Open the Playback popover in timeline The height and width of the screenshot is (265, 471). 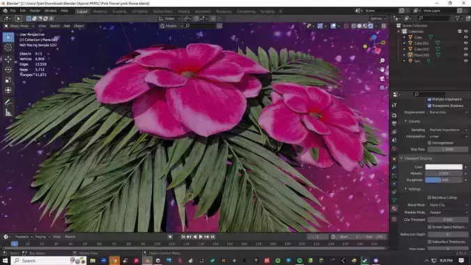[x=24, y=237]
